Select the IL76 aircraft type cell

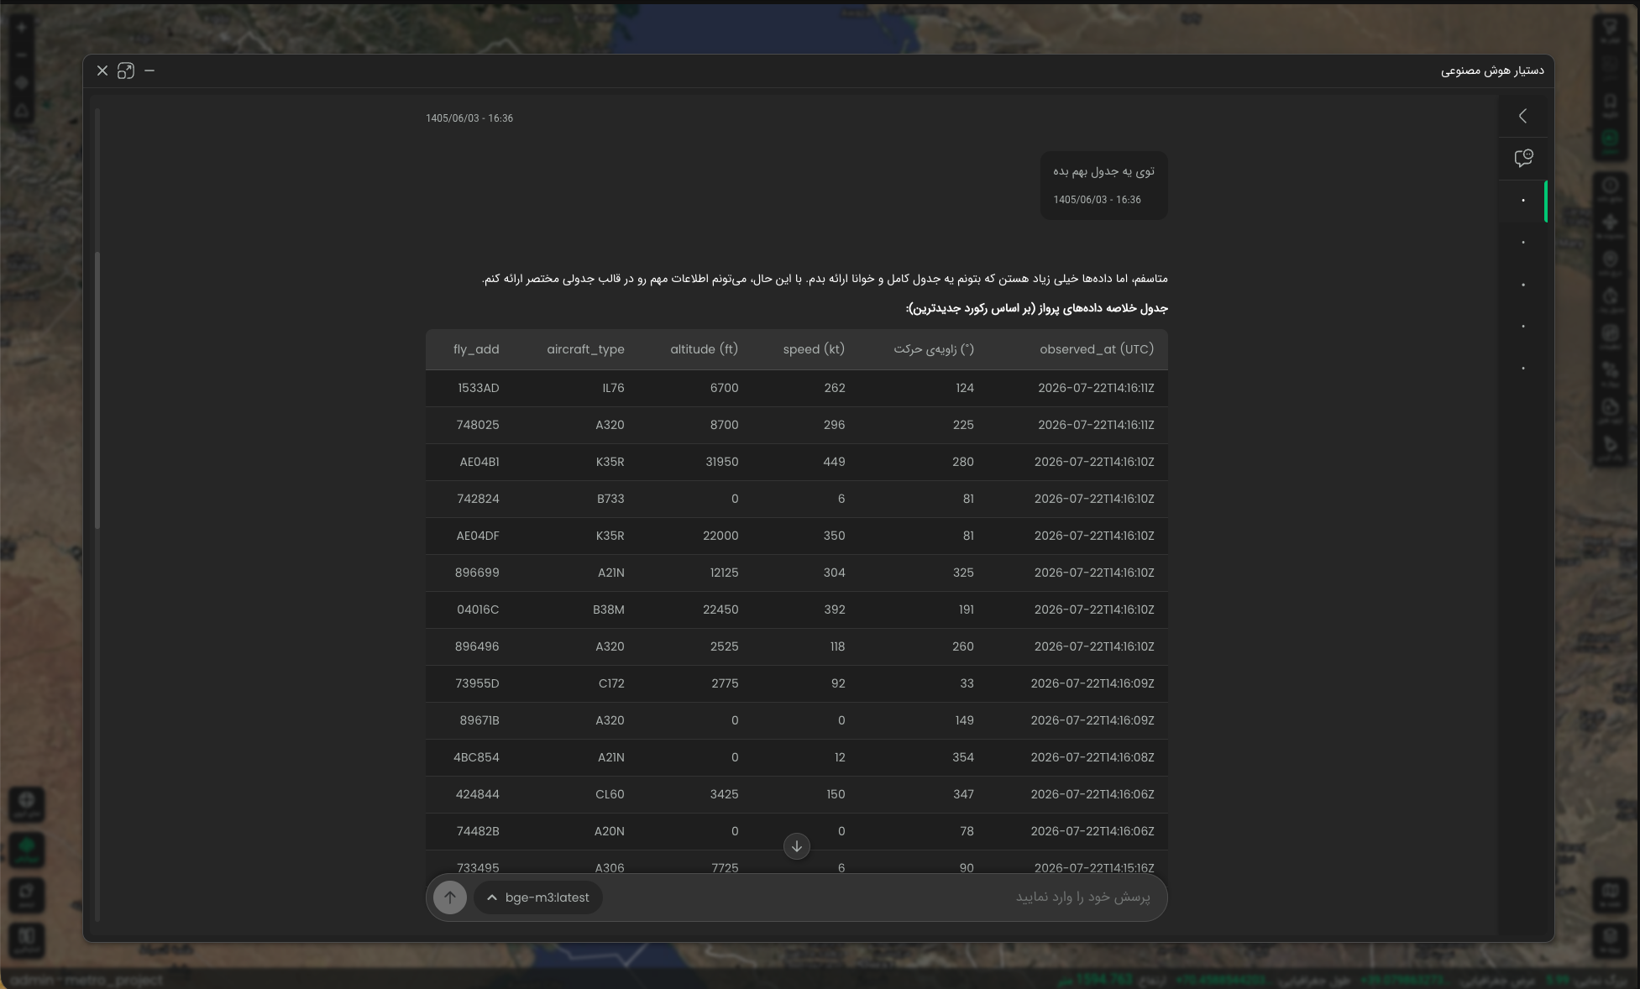(x=613, y=388)
